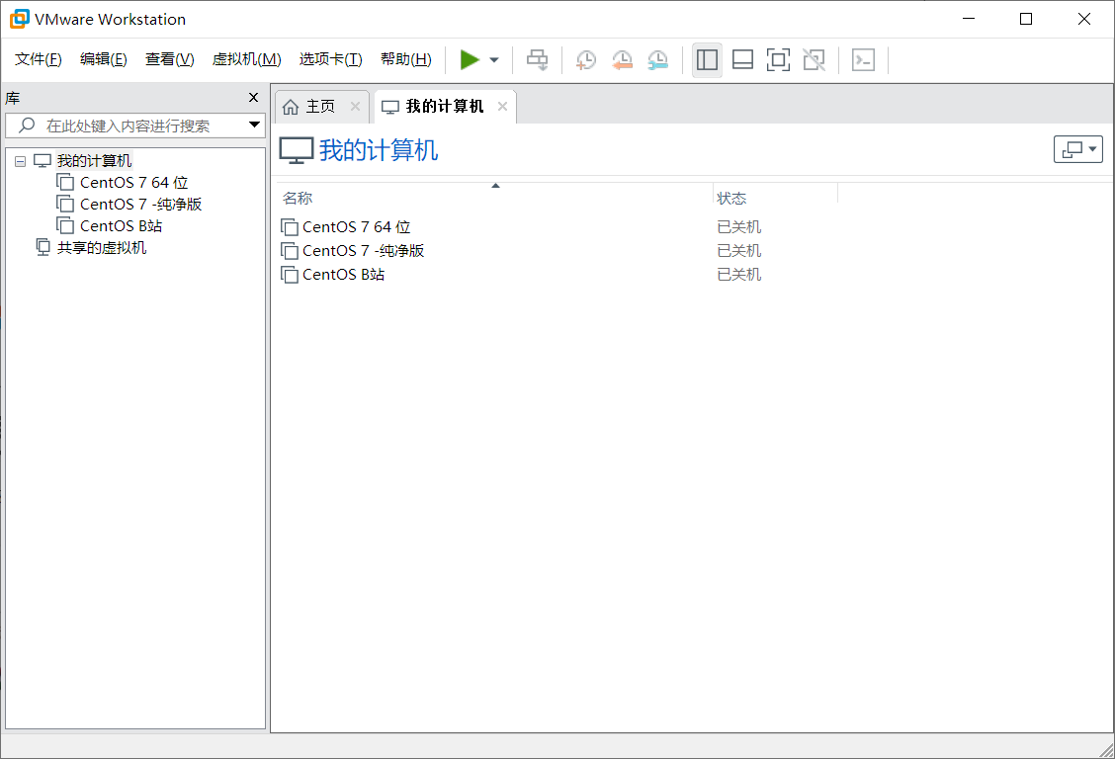
Task: Click the green Power On play button
Action: coord(470,59)
